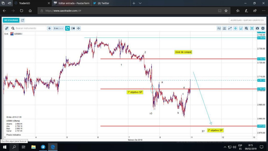Show the tabs you've set aside icon
268x151 pixels.
click(3, 3)
